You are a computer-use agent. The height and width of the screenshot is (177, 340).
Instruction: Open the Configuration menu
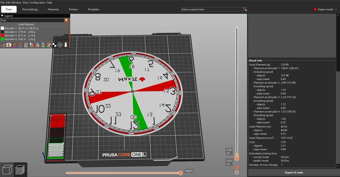37,3
